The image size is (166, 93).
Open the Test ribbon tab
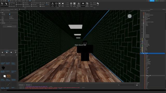(x=27, y=1)
